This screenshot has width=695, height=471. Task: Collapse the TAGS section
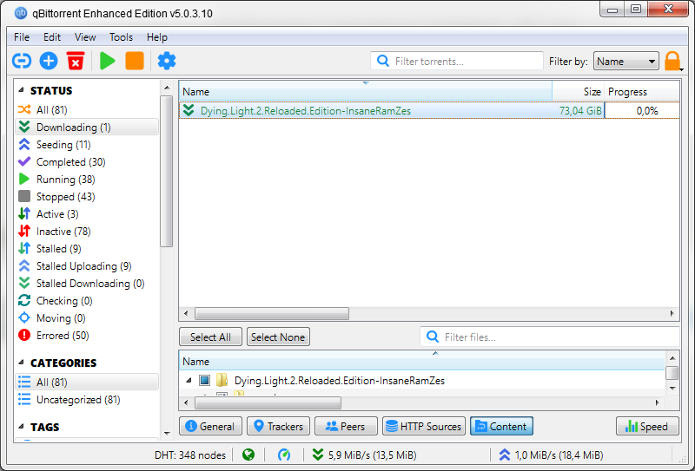click(21, 426)
